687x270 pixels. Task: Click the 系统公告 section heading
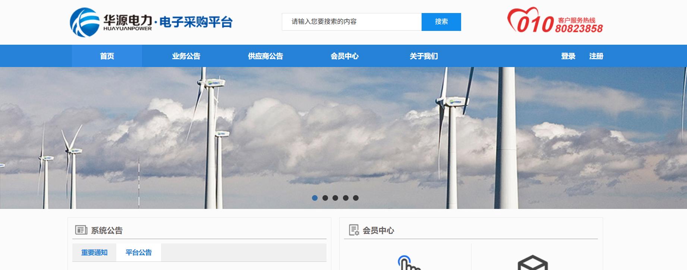click(107, 231)
